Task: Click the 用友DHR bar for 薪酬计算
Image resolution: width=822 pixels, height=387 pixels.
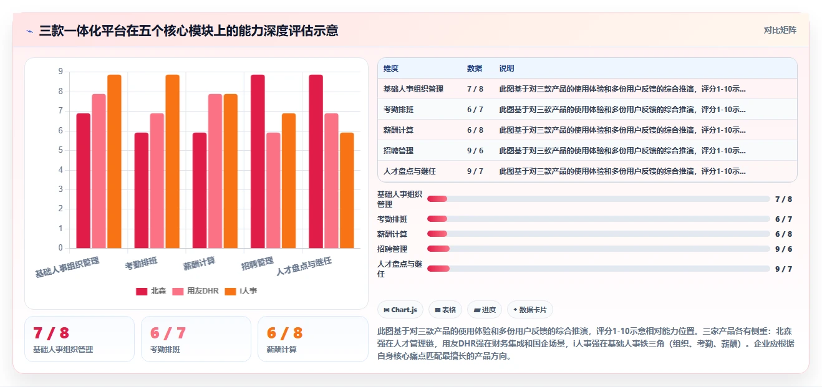Action: 215,171
